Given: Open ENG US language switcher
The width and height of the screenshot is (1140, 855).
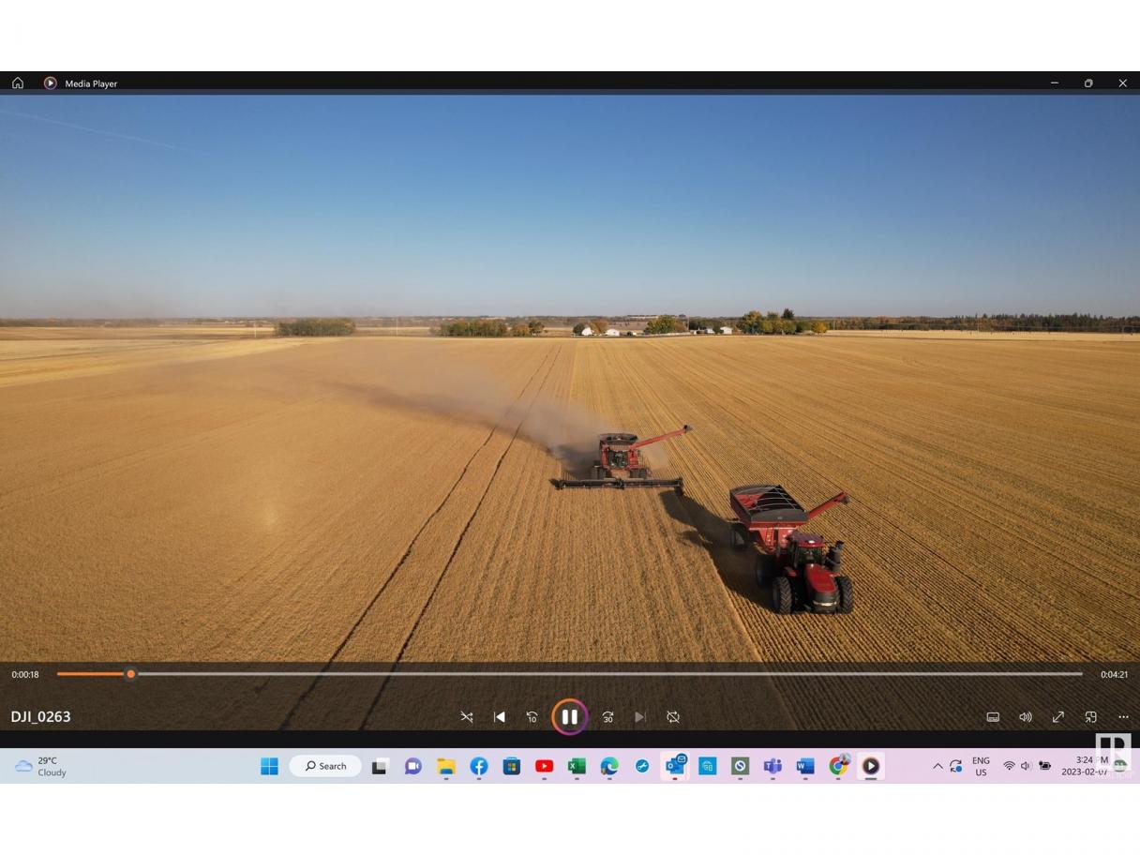Looking at the screenshot, I should point(981,767).
